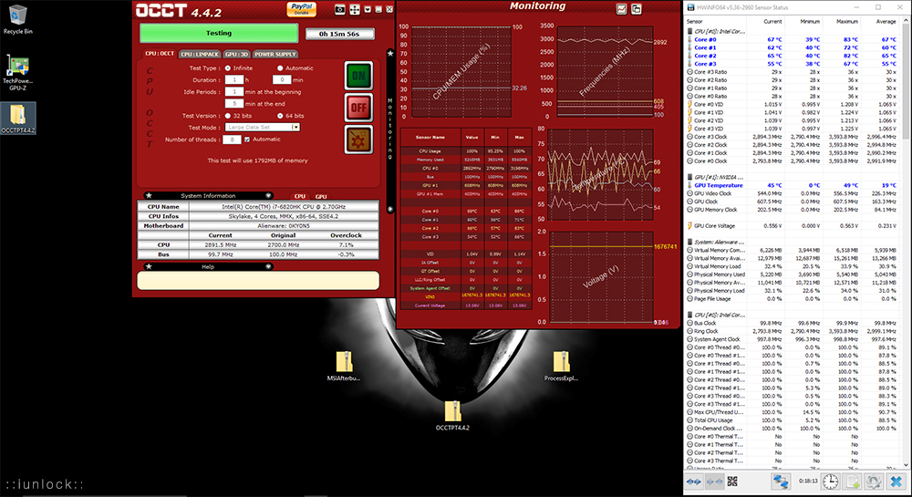Click the Duration hours input field
This screenshot has height=497, width=912.
(233, 79)
